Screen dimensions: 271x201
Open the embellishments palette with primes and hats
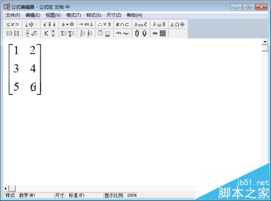pos(49,24)
